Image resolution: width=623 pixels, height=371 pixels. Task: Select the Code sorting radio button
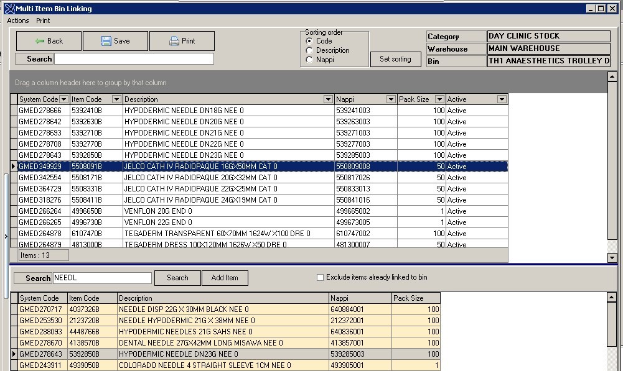pos(310,41)
